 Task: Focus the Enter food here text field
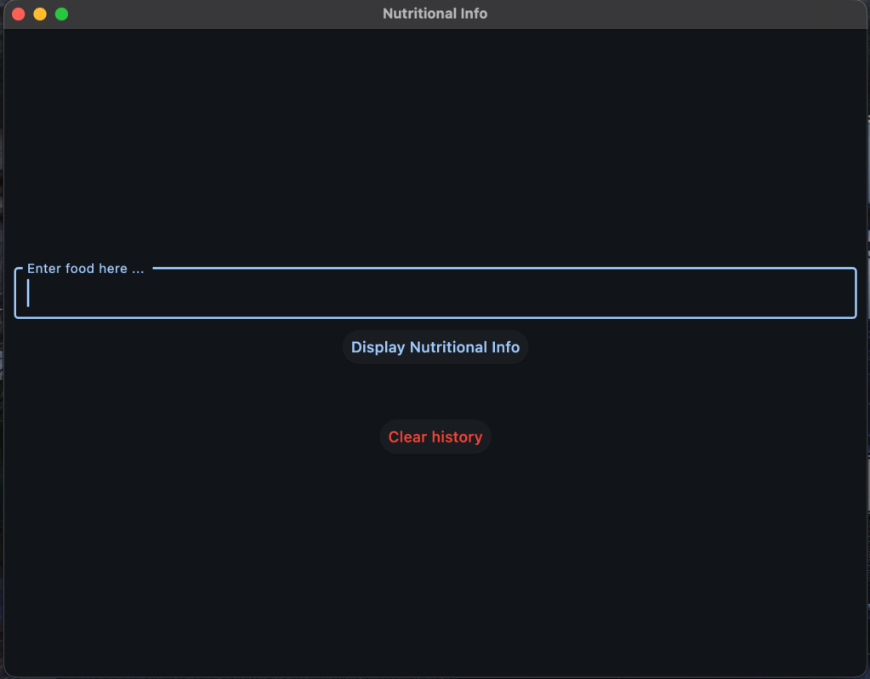[435, 294]
